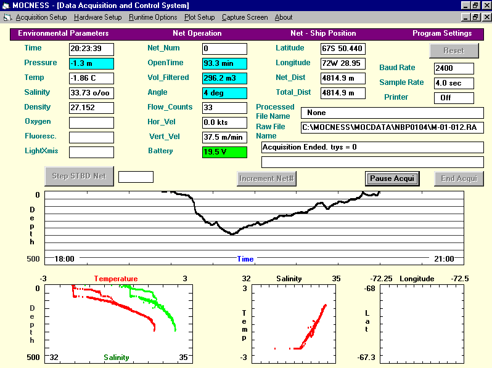Click the child window icon beside Acquisition Setup
This screenshot has height=368, width=492.
pyautogui.click(x=7, y=17)
